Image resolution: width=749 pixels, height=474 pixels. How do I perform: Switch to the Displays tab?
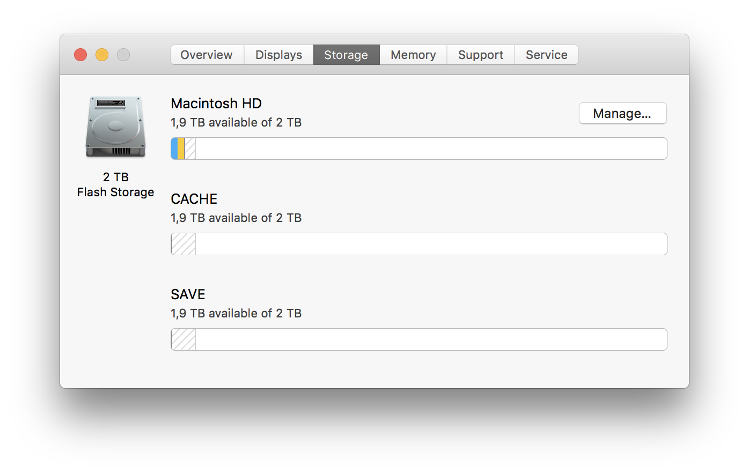[279, 55]
